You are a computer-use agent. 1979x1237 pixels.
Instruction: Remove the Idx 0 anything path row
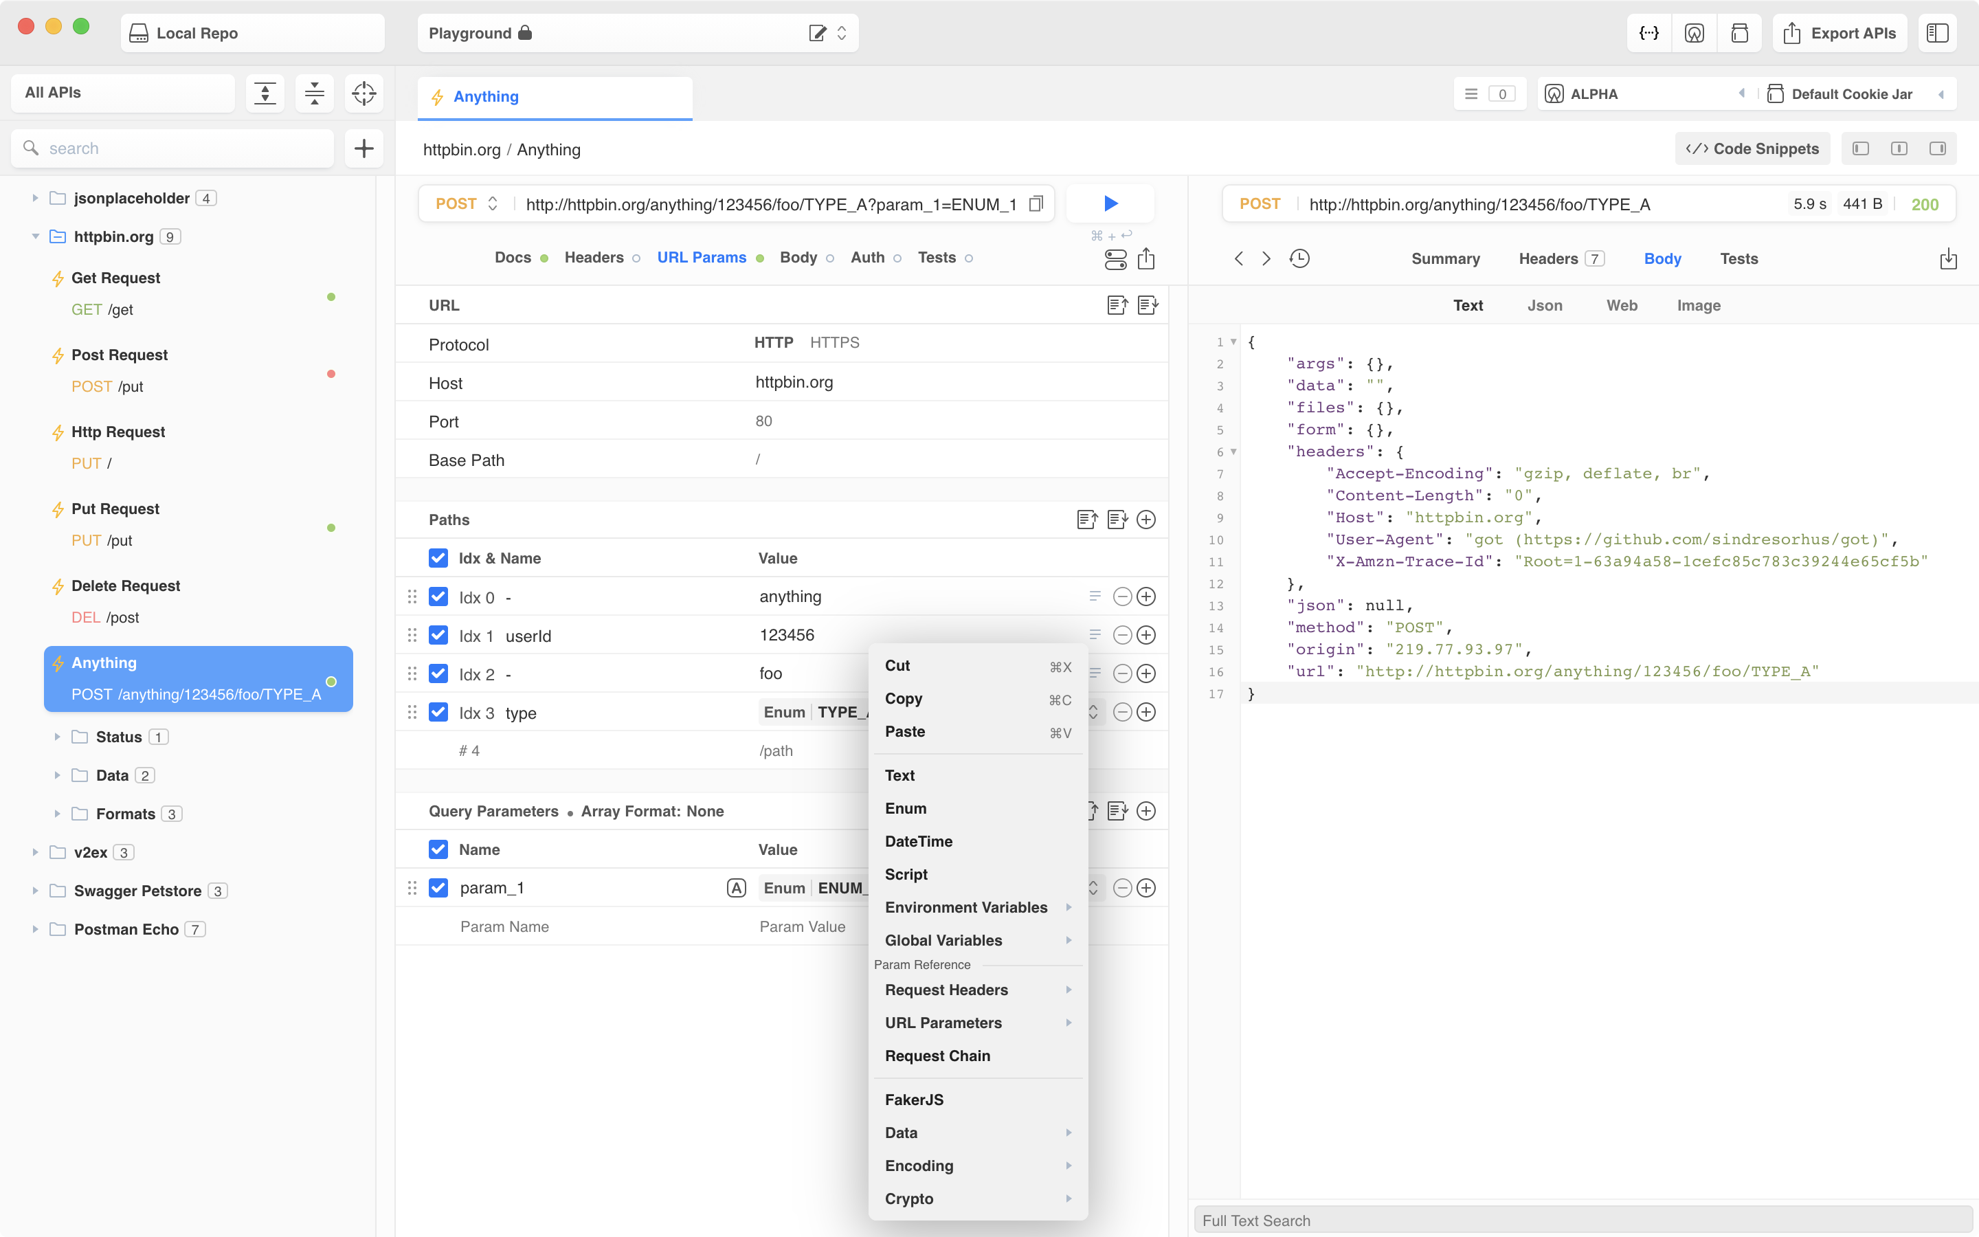[1123, 597]
